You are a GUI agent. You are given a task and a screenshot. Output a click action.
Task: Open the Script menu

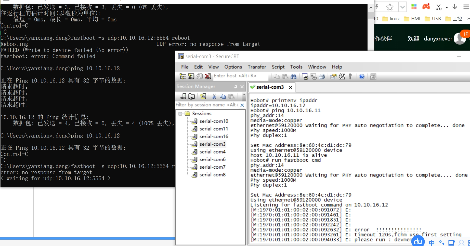coord(278,67)
